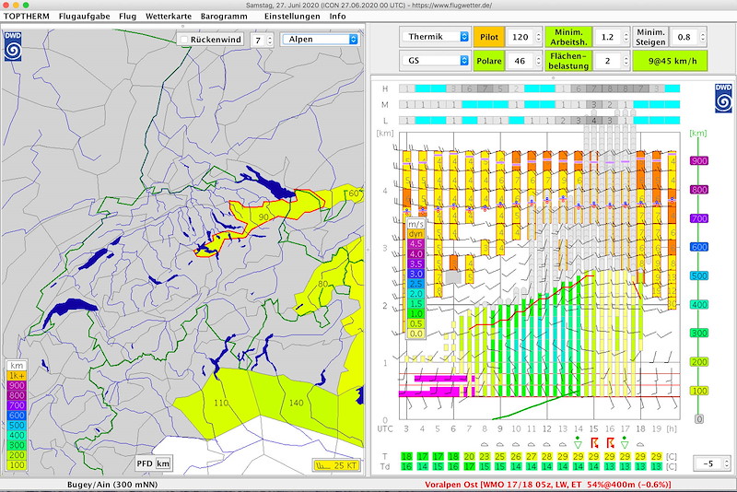Adjust the Minim. Arbeitsh. stepper at 1.2
737x492 pixels.
pyautogui.click(x=626, y=37)
